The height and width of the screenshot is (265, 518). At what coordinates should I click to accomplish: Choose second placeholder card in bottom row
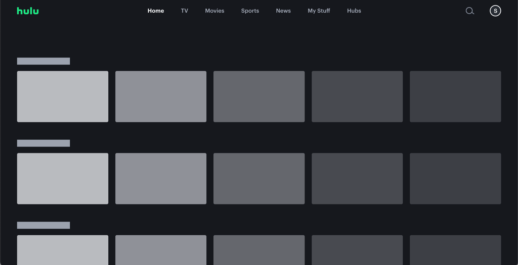pyautogui.click(x=161, y=250)
